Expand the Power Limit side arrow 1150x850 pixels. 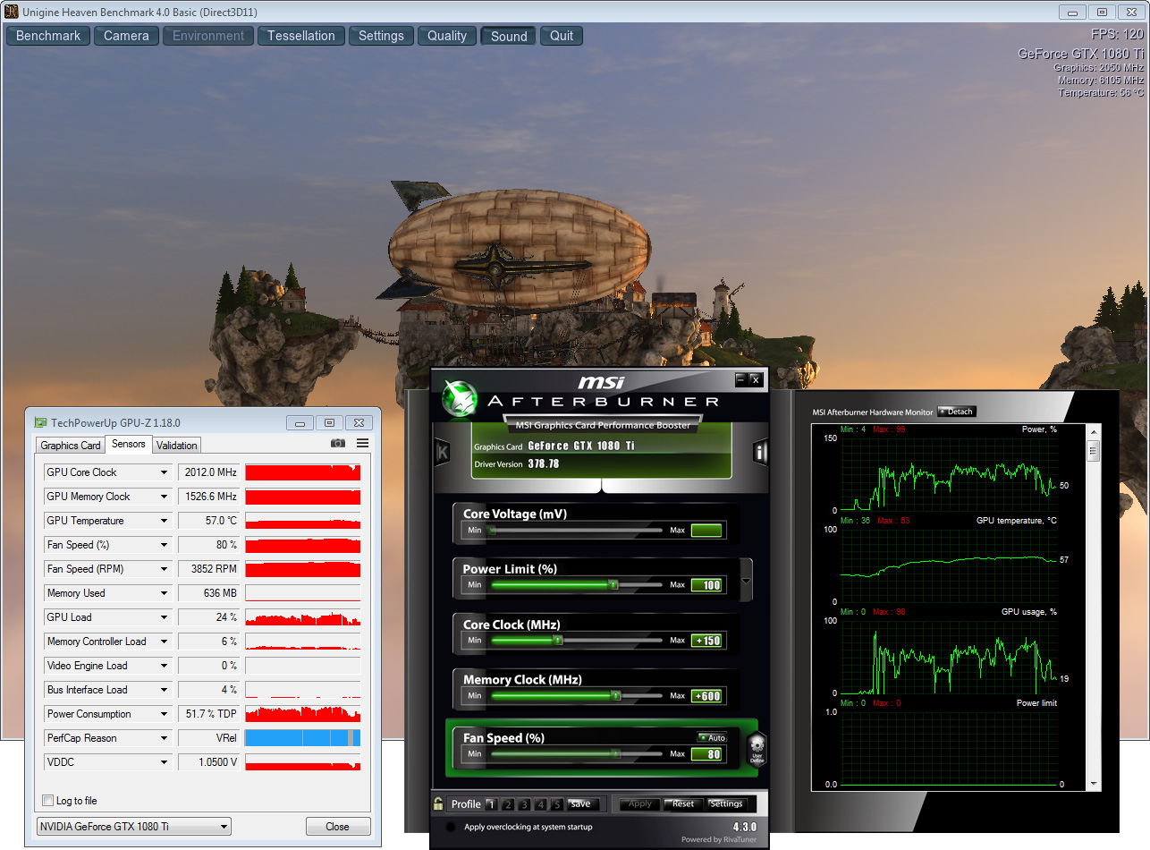coord(747,580)
